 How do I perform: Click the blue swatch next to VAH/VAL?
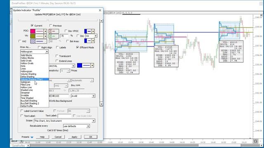click(80, 65)
